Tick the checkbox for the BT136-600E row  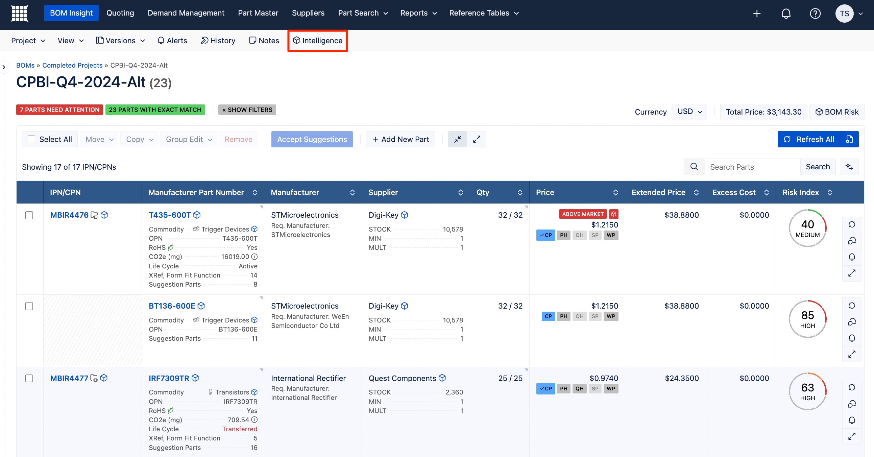coord(29,306)
